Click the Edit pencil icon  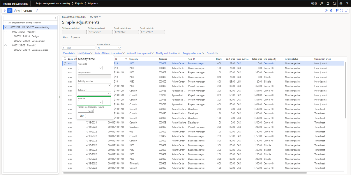pos(15,11)
